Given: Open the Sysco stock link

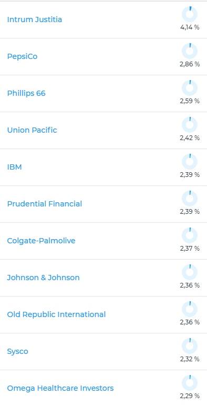Looking at the screenshot, I should tap(17, 351).
